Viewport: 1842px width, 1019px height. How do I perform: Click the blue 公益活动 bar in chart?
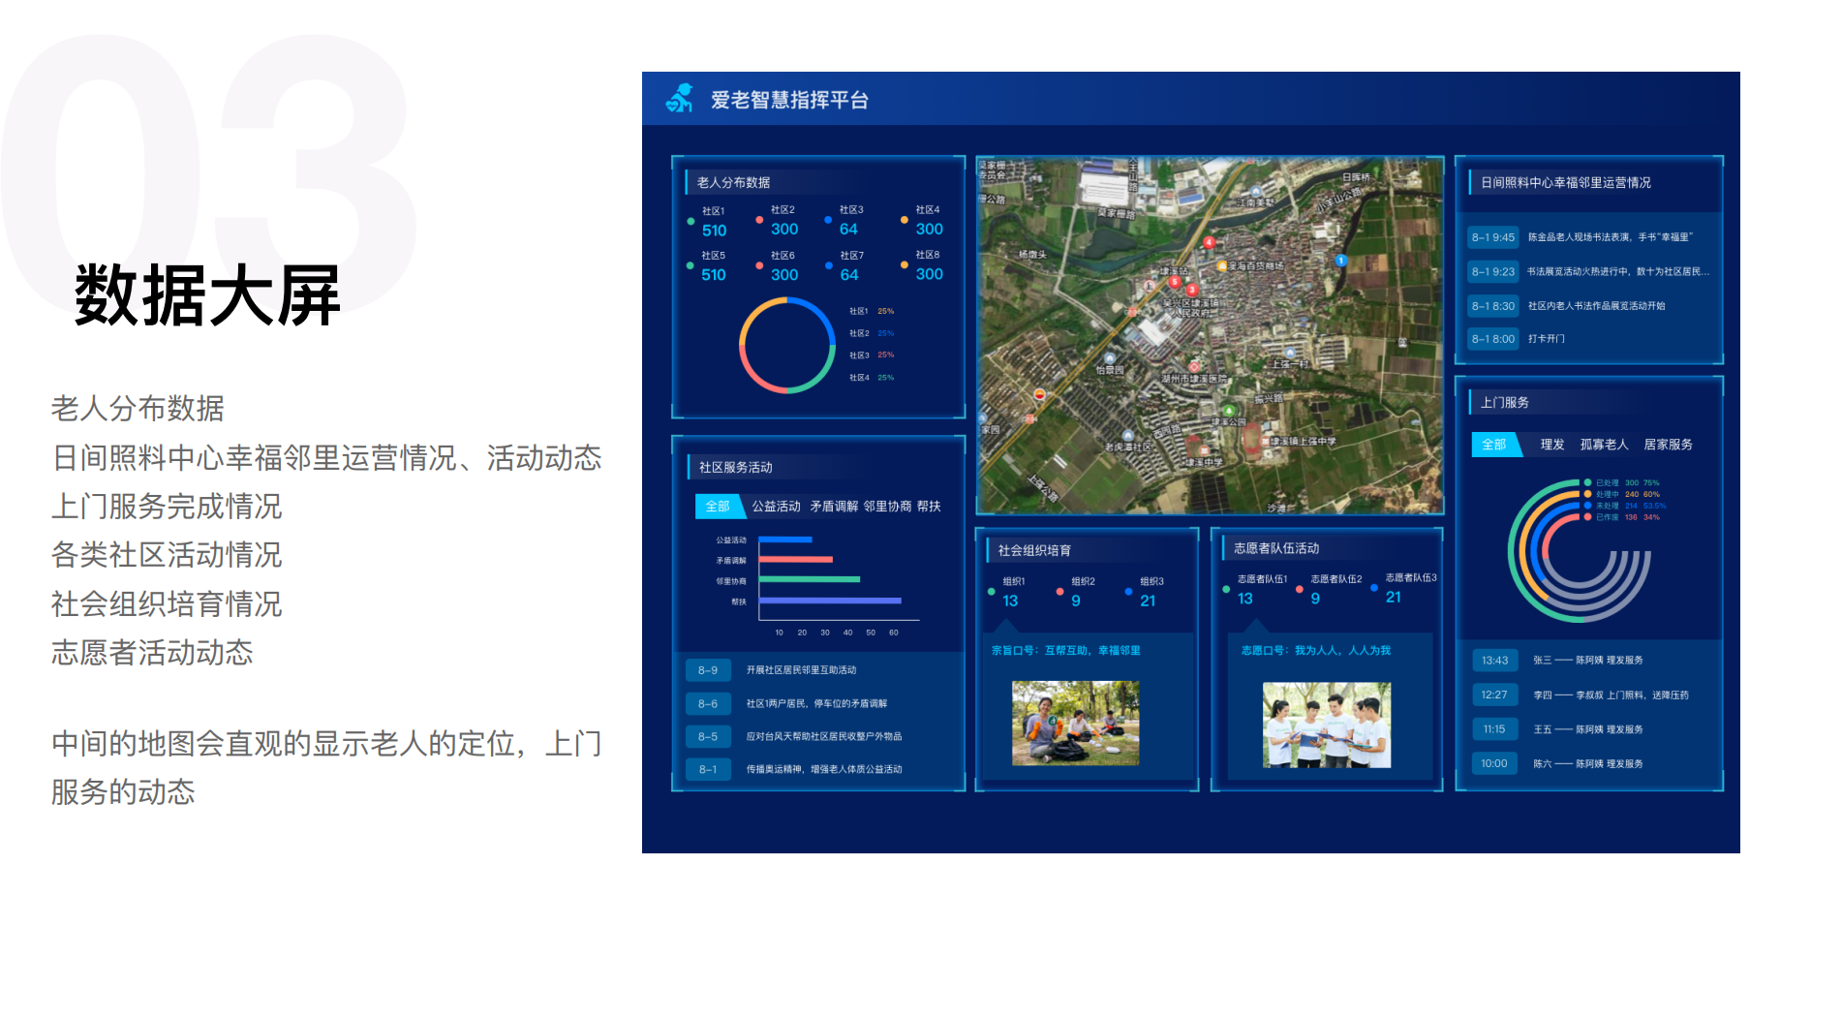pyautogui.click(x=785, y=540)
